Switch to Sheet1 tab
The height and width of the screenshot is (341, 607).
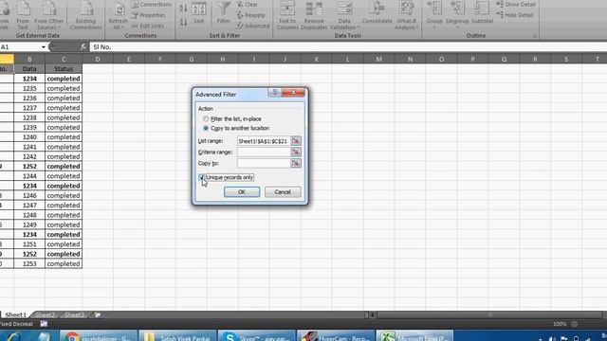pyautogui.click(x=15, y=314)
